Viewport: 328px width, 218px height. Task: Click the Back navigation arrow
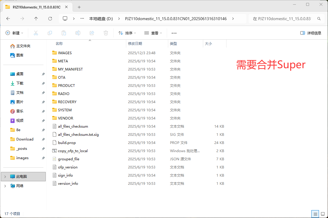pos(8,18)
